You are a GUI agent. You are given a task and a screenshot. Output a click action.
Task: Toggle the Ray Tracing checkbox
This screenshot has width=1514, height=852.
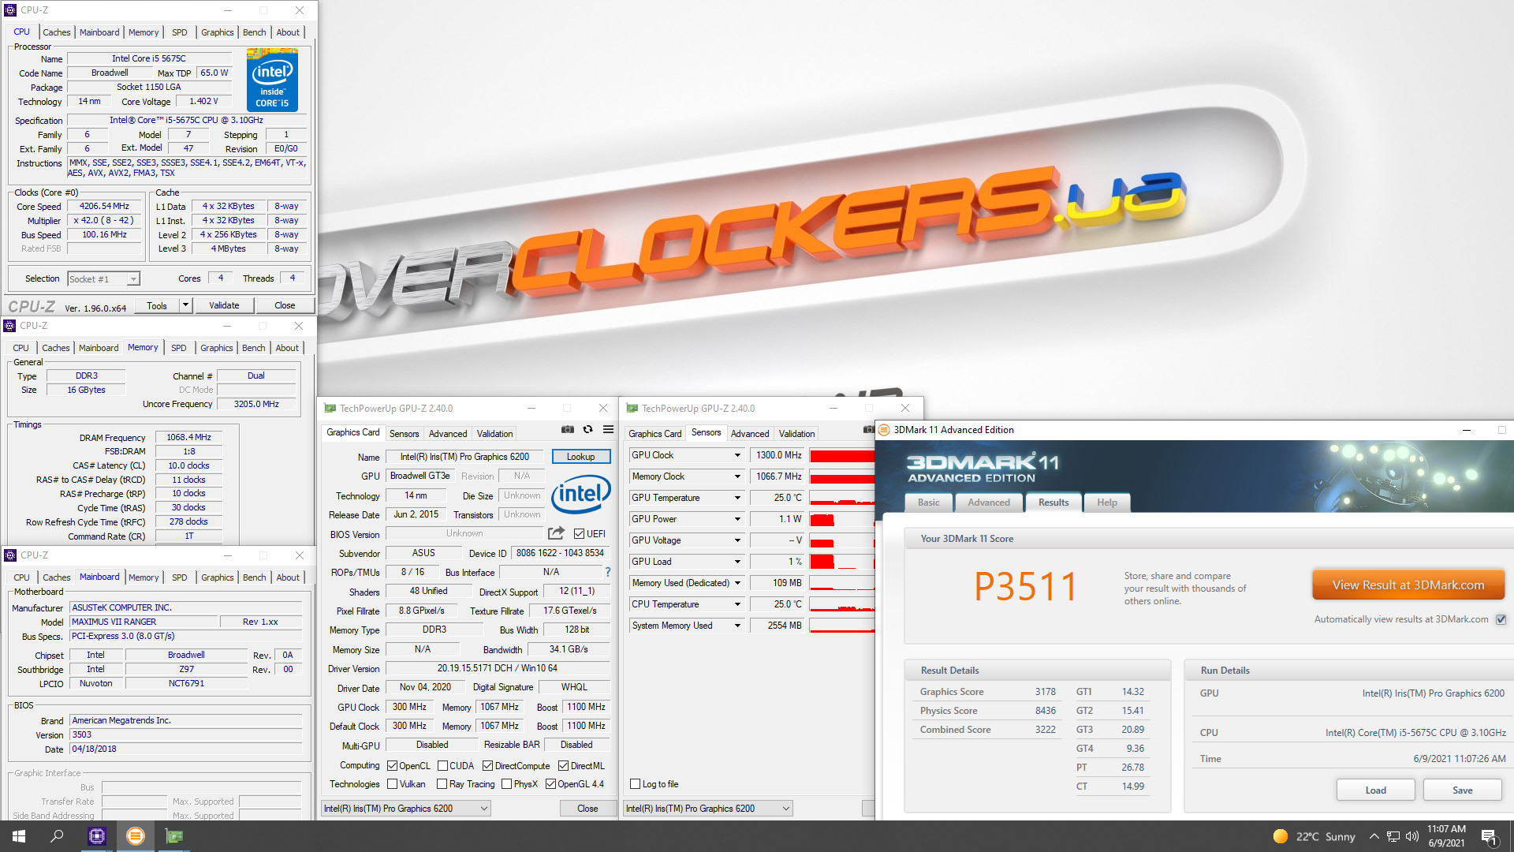pos(442,784)
